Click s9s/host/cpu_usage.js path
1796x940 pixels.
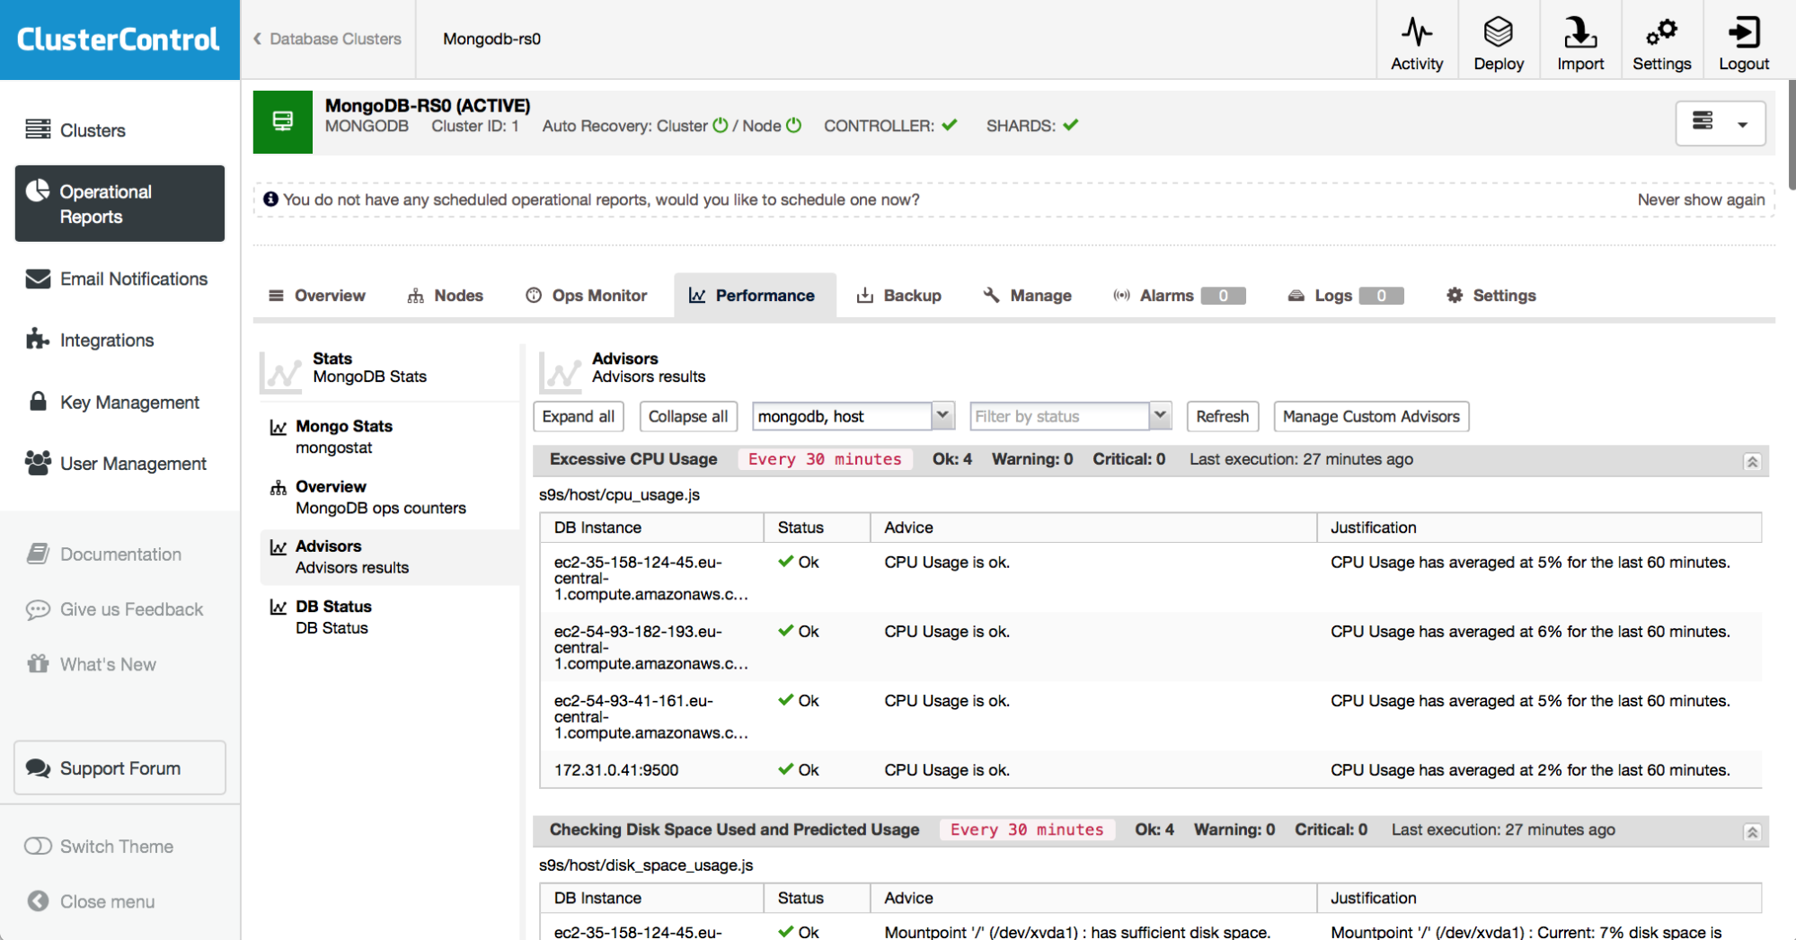(x=619, y=495)
